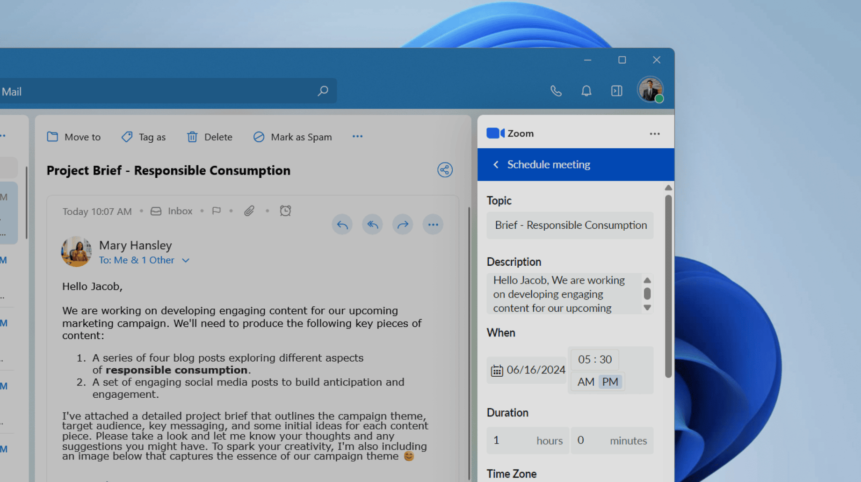Toggle the side panel icon in header
This screenshot has height=482, width=861.
click(x=616, y=91)
